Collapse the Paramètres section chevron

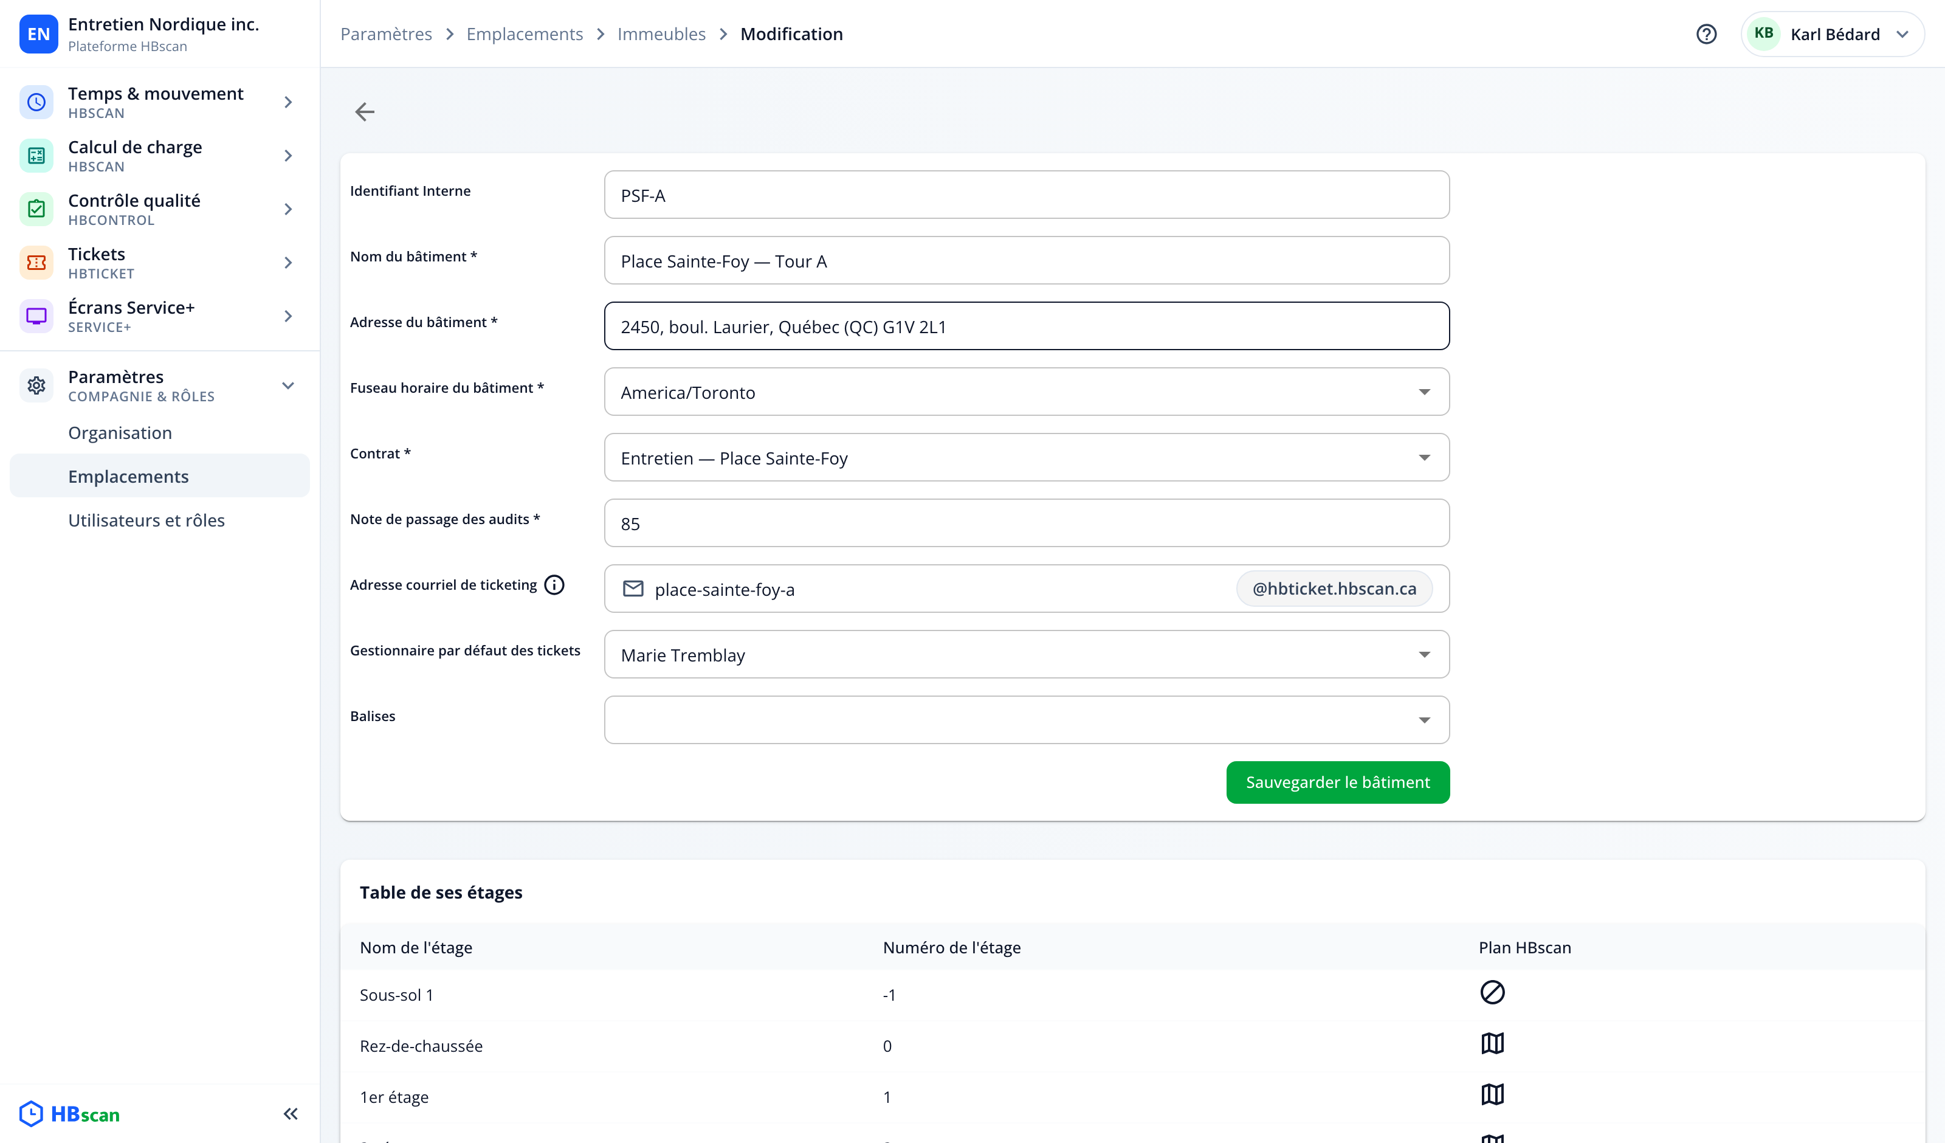(288, 385)
